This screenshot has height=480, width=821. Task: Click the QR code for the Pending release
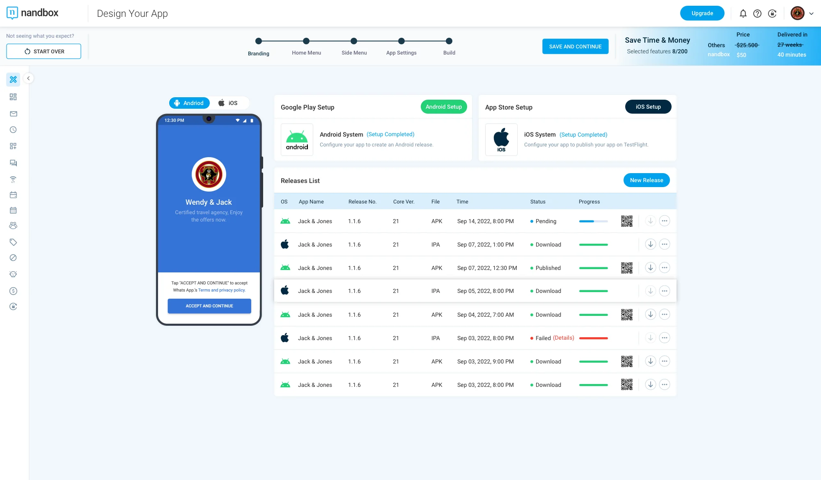coord(627,221)
